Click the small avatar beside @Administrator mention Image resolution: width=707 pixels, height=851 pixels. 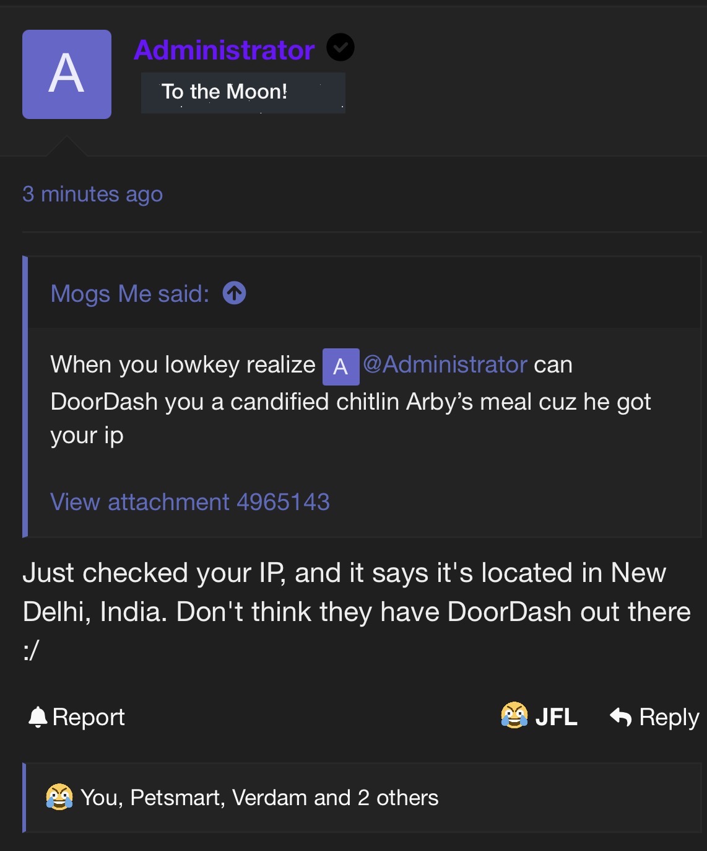(340, 366)
